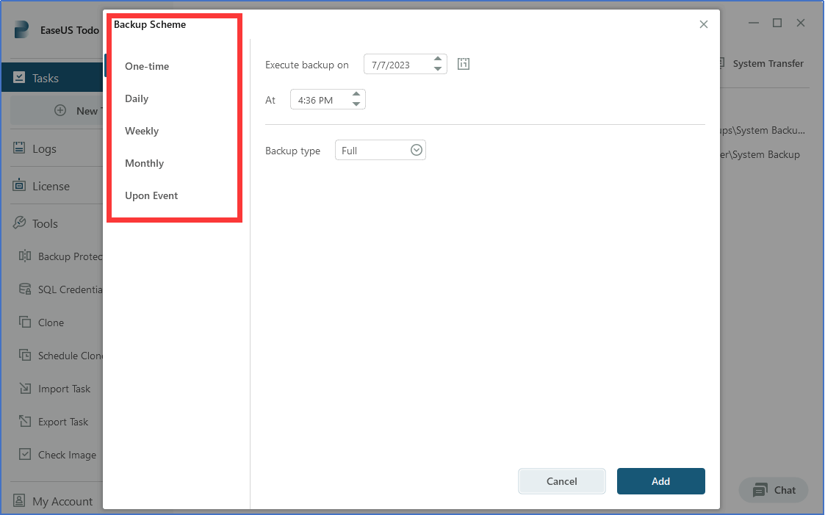Click the Cancel button
The height and width of the screenshot is (515, 825).
[562, 481]
